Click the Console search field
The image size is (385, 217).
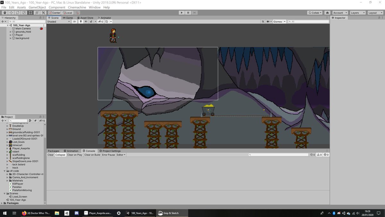point(278,155)
